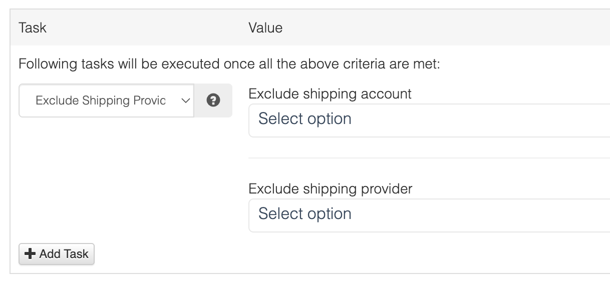The height and width of the screenshot is (291, 610).
Task: Open the Exclude Shipping Provider task dropdown
Action: point(106,100)
